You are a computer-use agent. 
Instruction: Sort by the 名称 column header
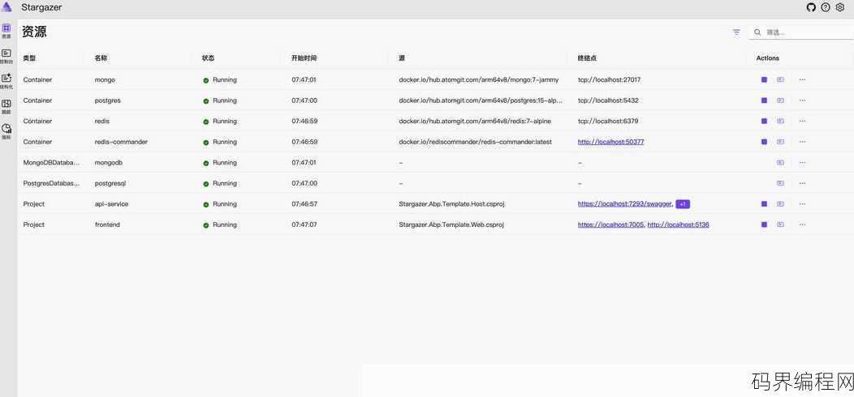click(x=101, y=58)
